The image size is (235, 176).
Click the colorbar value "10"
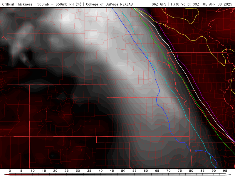tap(33, 171)
